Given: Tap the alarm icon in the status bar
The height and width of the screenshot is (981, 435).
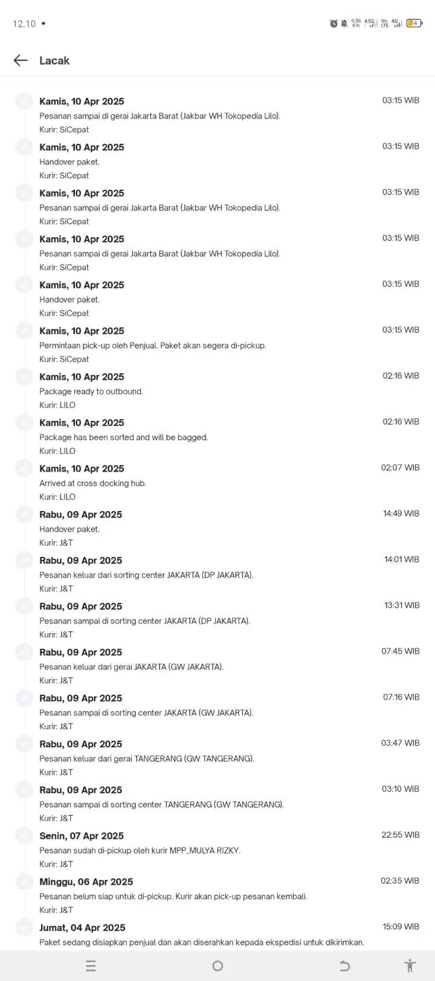Looking at the screenshot, I should (333, 24).
